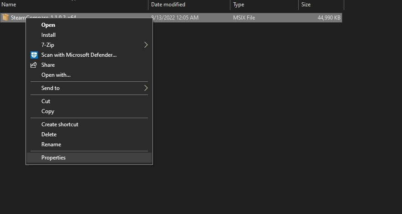
Task: Select Scan with Microsoft Defender
Action: tap(89, 55)
